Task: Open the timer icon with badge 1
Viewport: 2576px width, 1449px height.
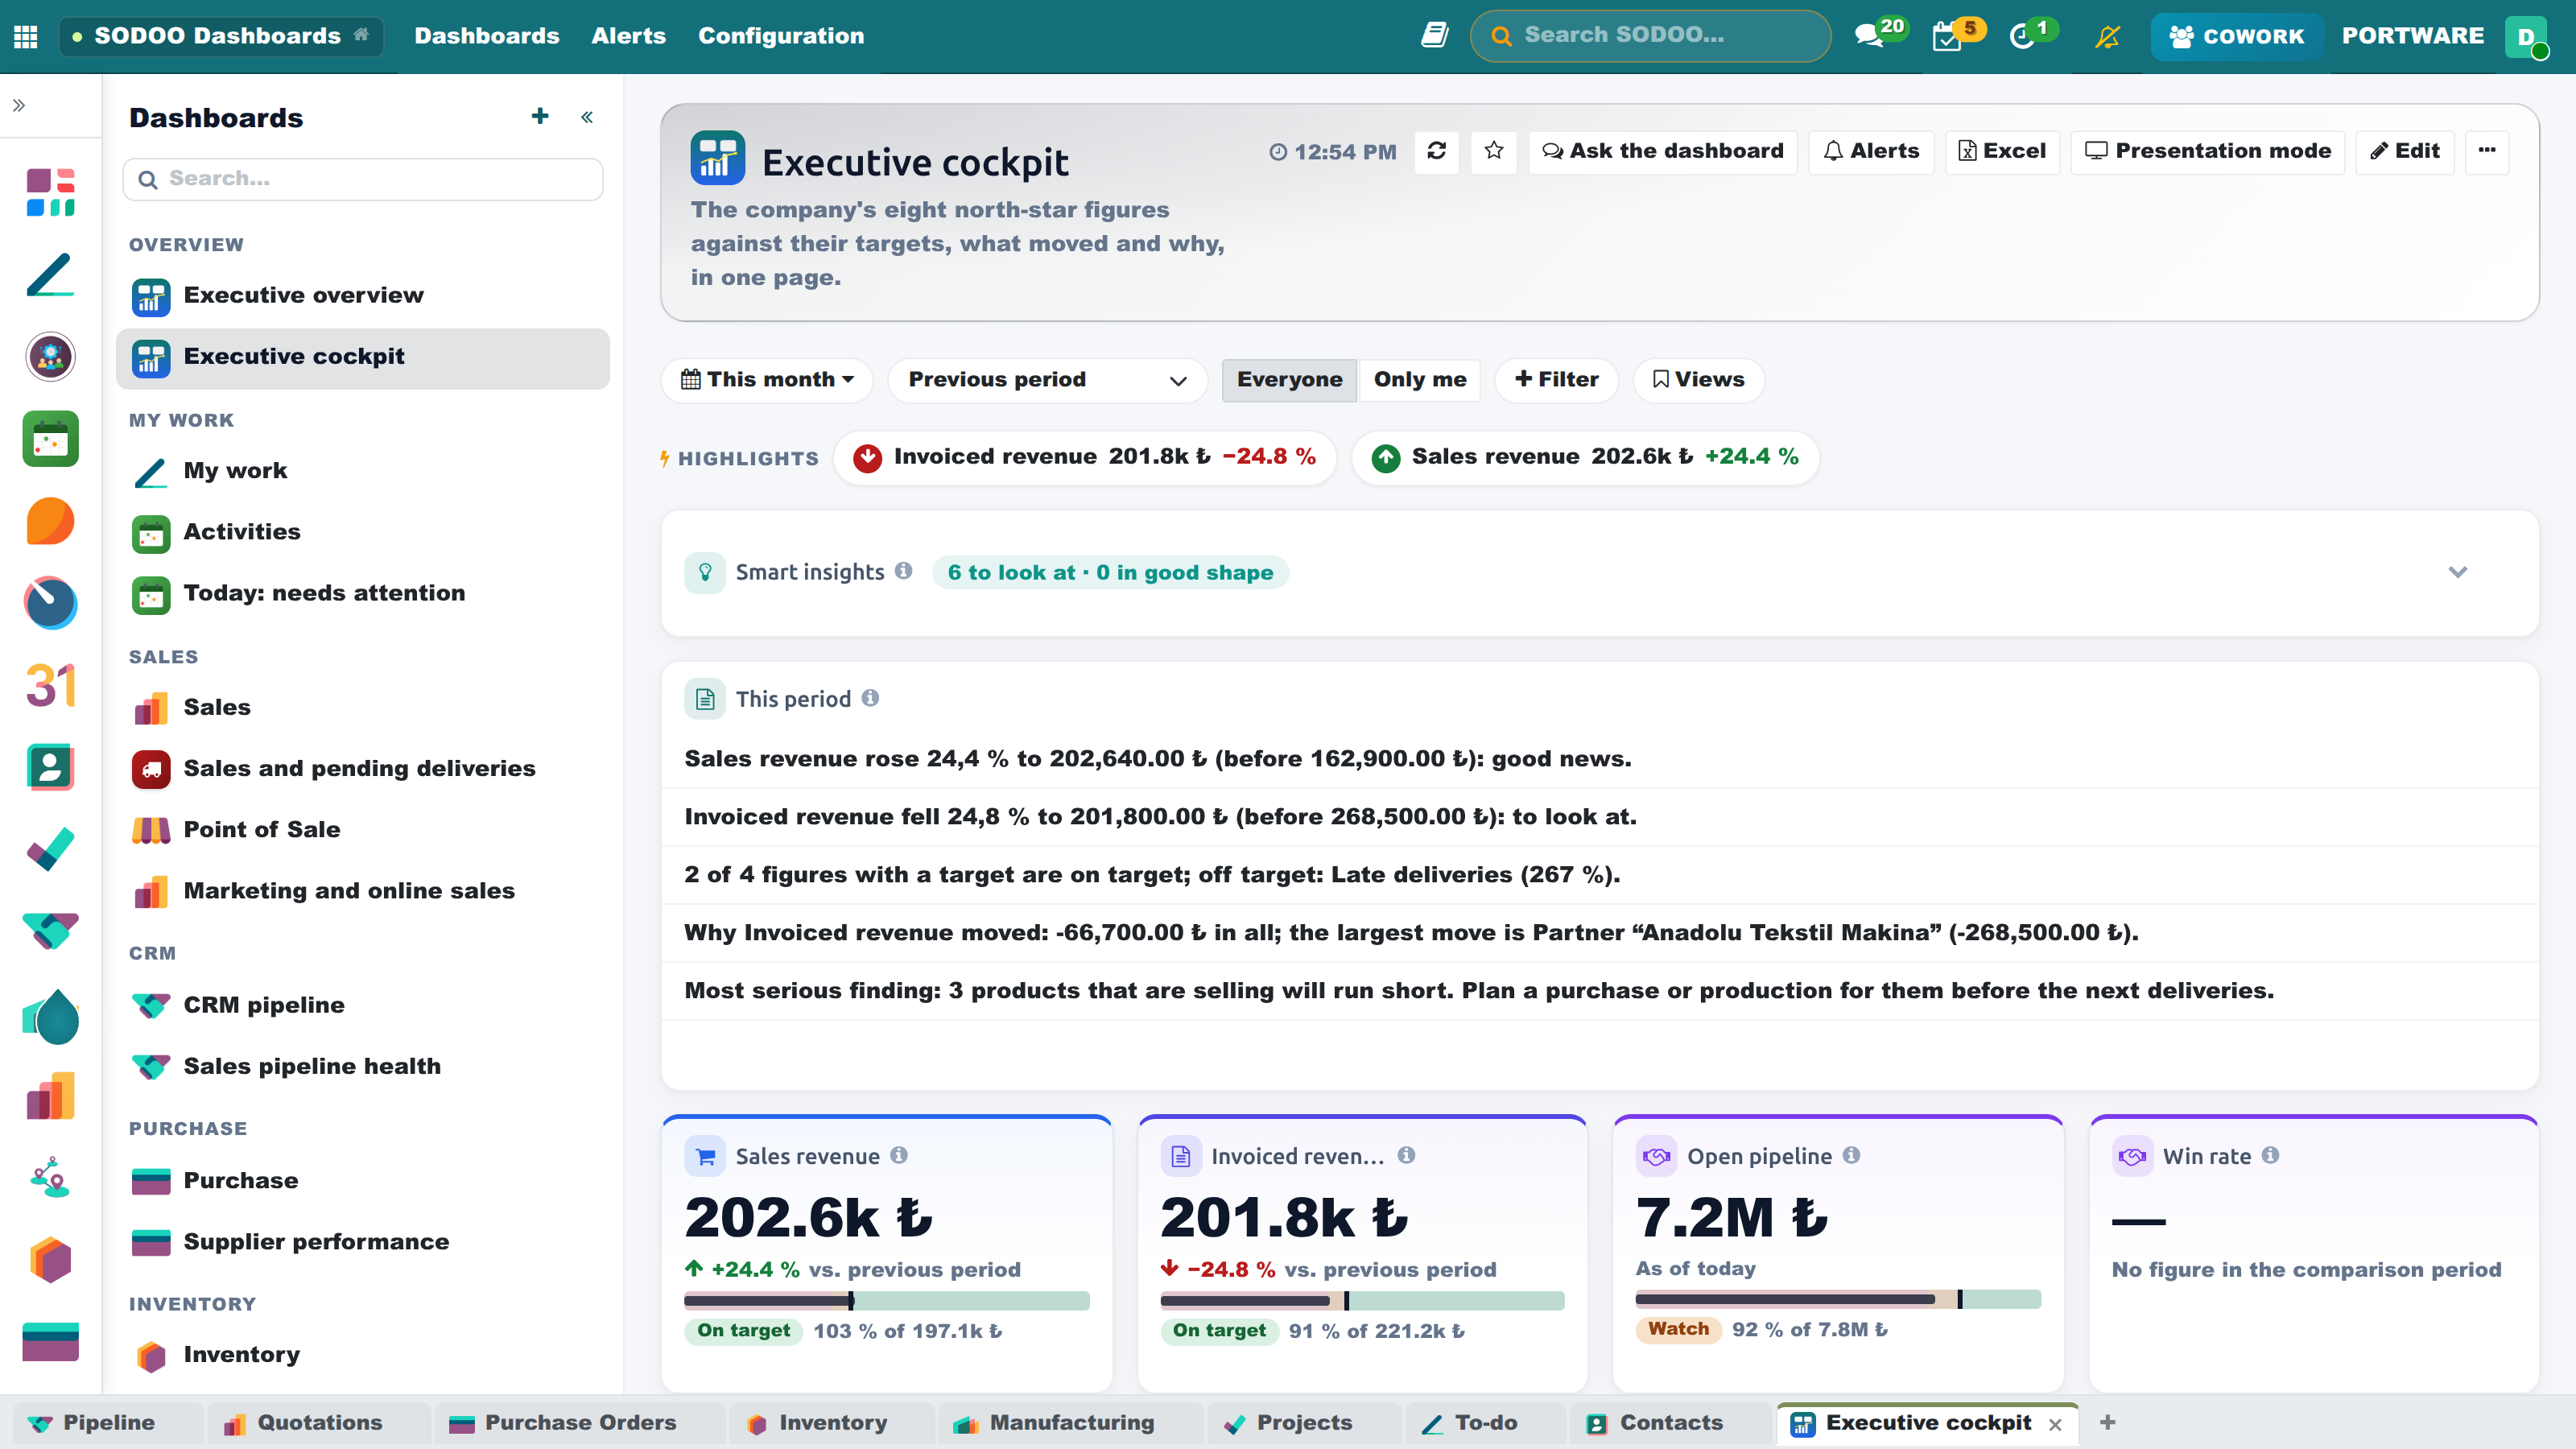Action: pyautogui.click(x=2022, y=36)
